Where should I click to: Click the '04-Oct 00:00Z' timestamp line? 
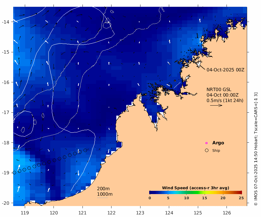pyautogui.click(x=223, y=95)
